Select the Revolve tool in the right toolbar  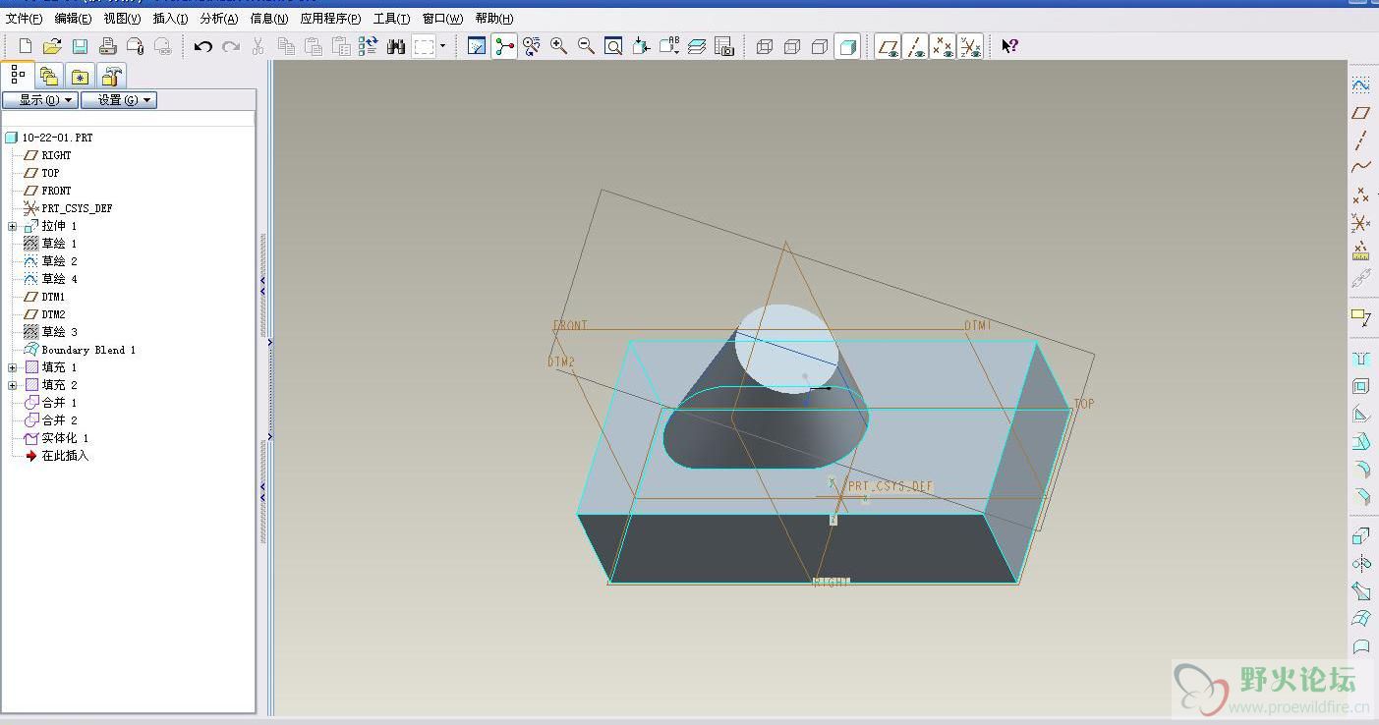coord(1361,564)
